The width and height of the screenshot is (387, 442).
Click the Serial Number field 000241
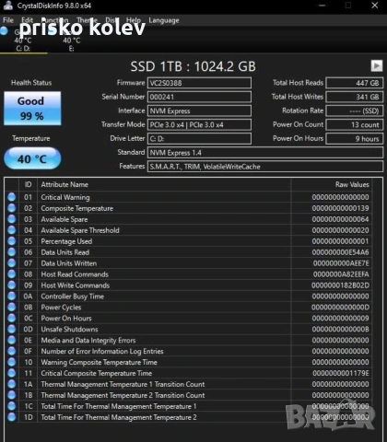click(x=199, y=97)
